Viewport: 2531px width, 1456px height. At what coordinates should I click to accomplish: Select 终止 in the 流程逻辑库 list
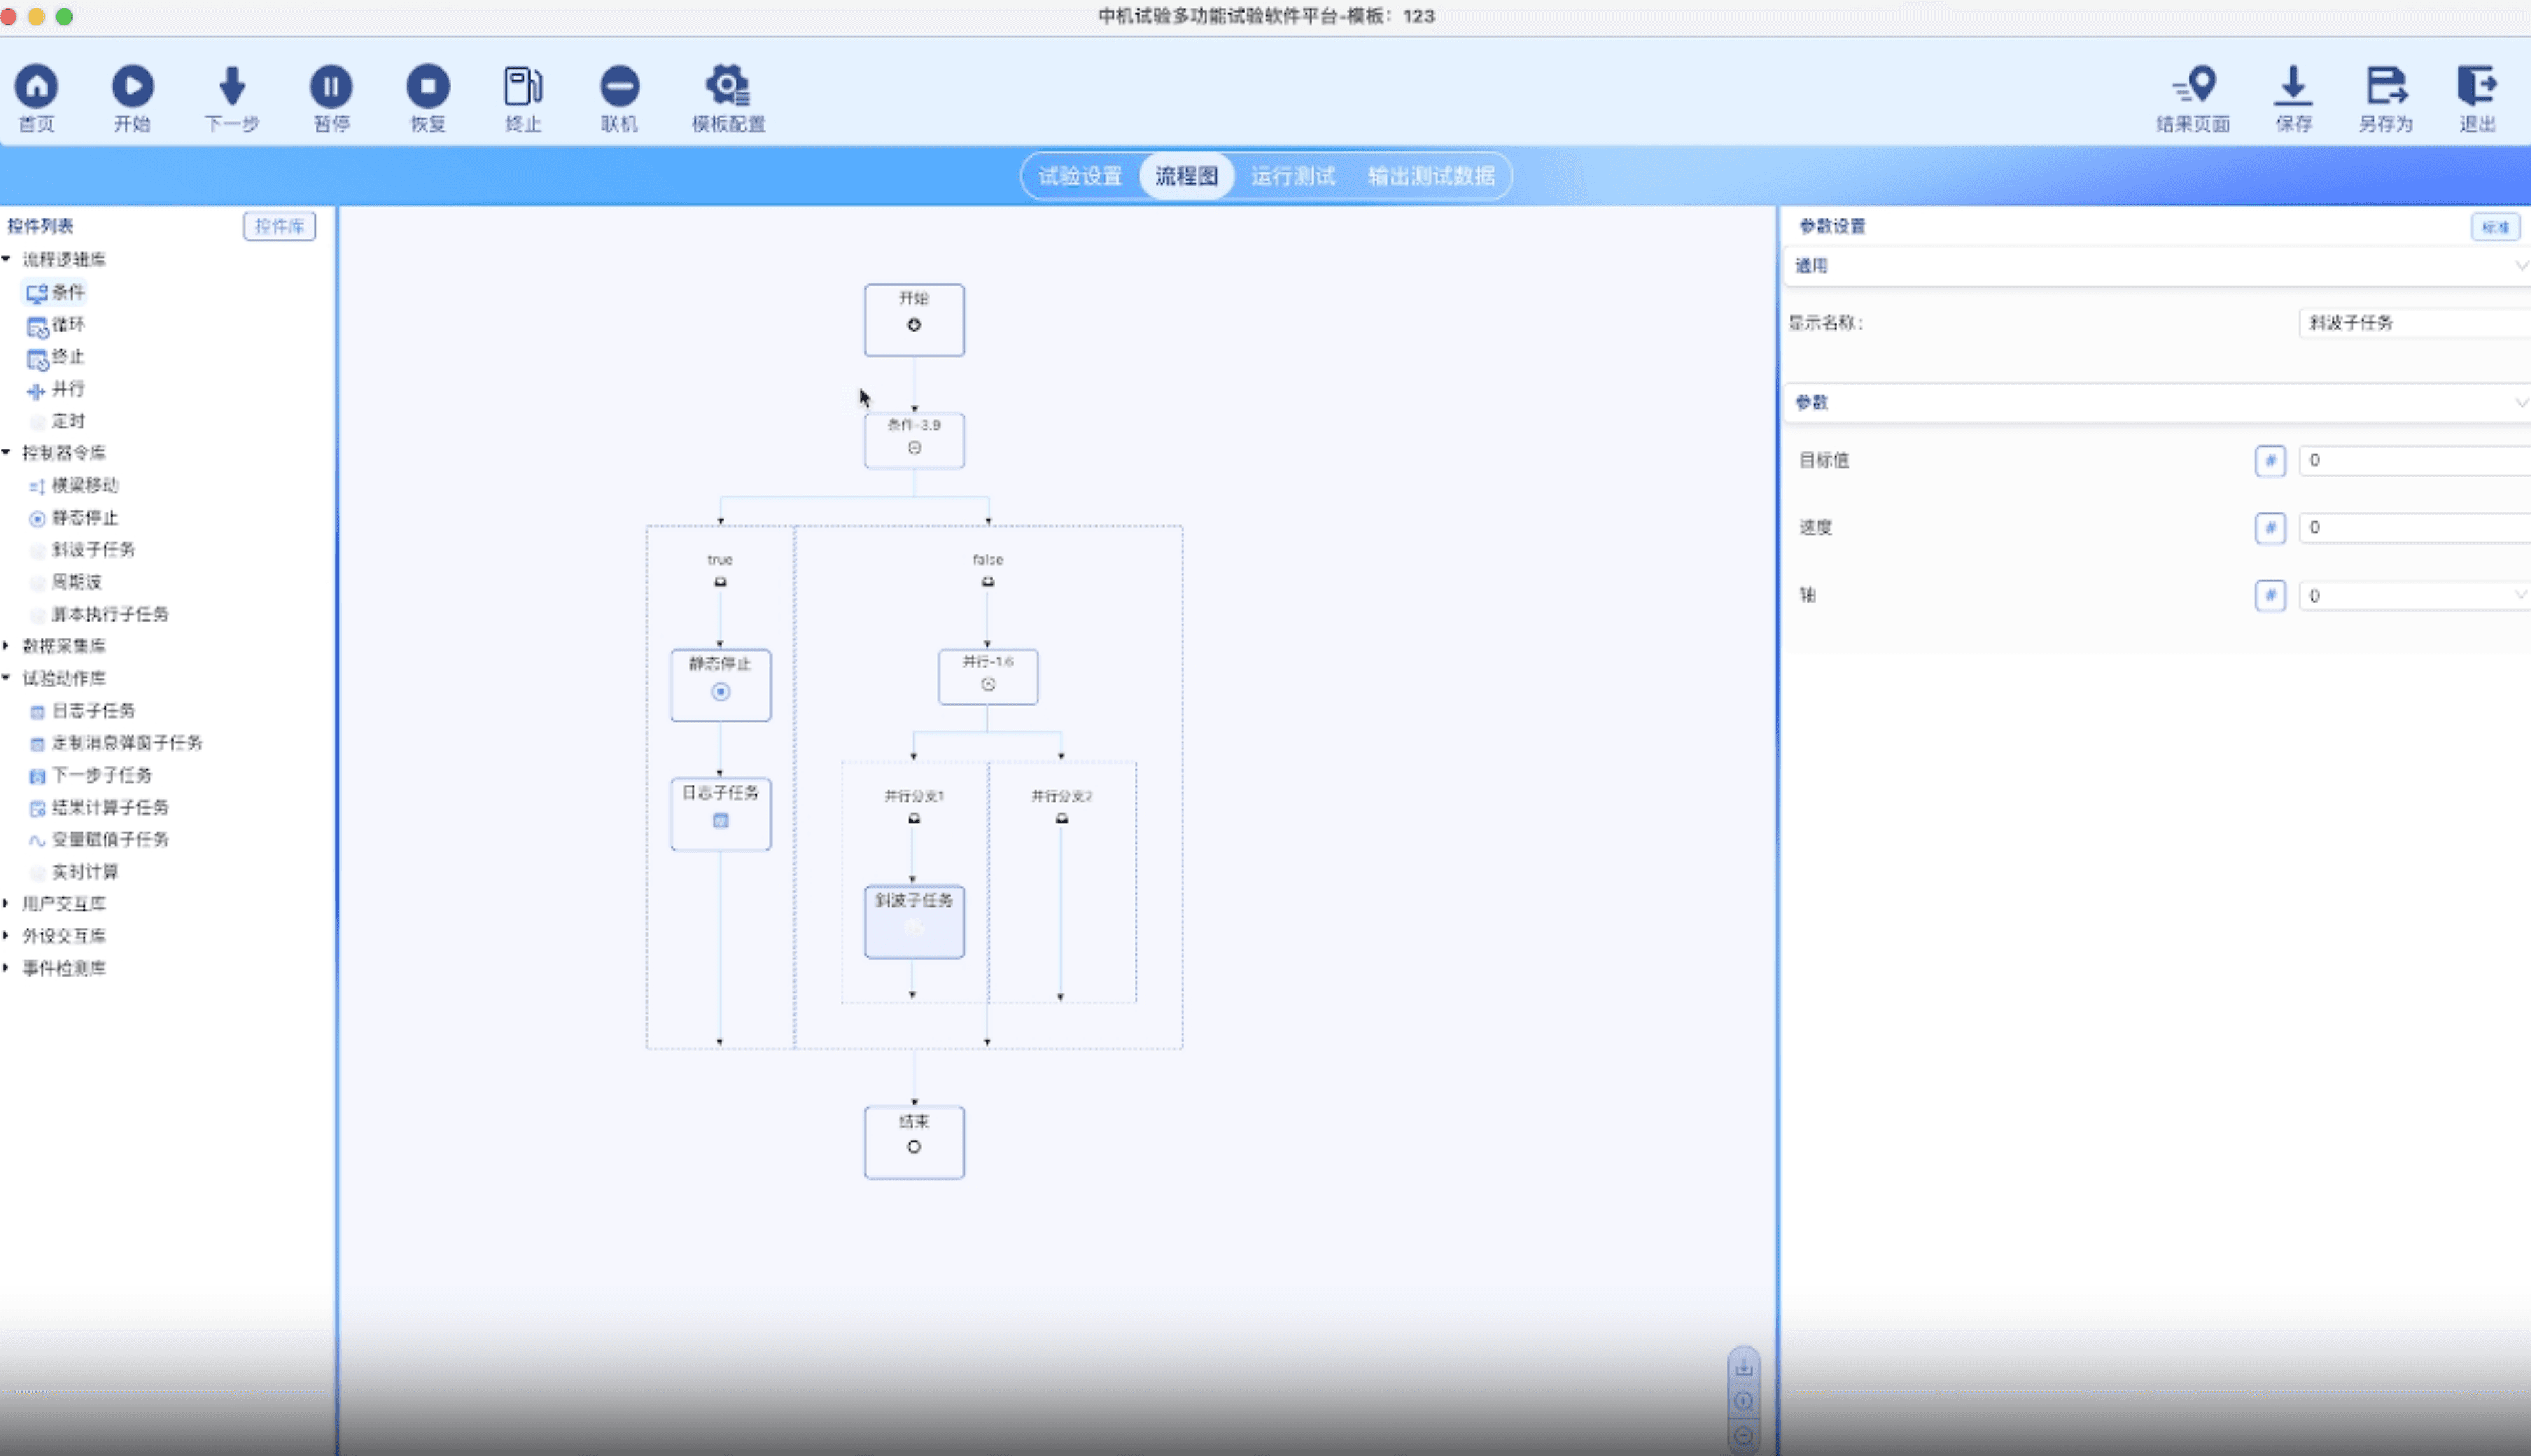[68, 357]
